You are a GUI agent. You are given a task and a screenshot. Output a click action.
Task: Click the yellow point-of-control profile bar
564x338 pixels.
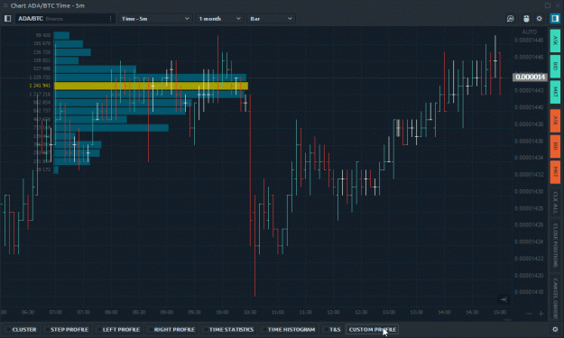click(151, 86)
